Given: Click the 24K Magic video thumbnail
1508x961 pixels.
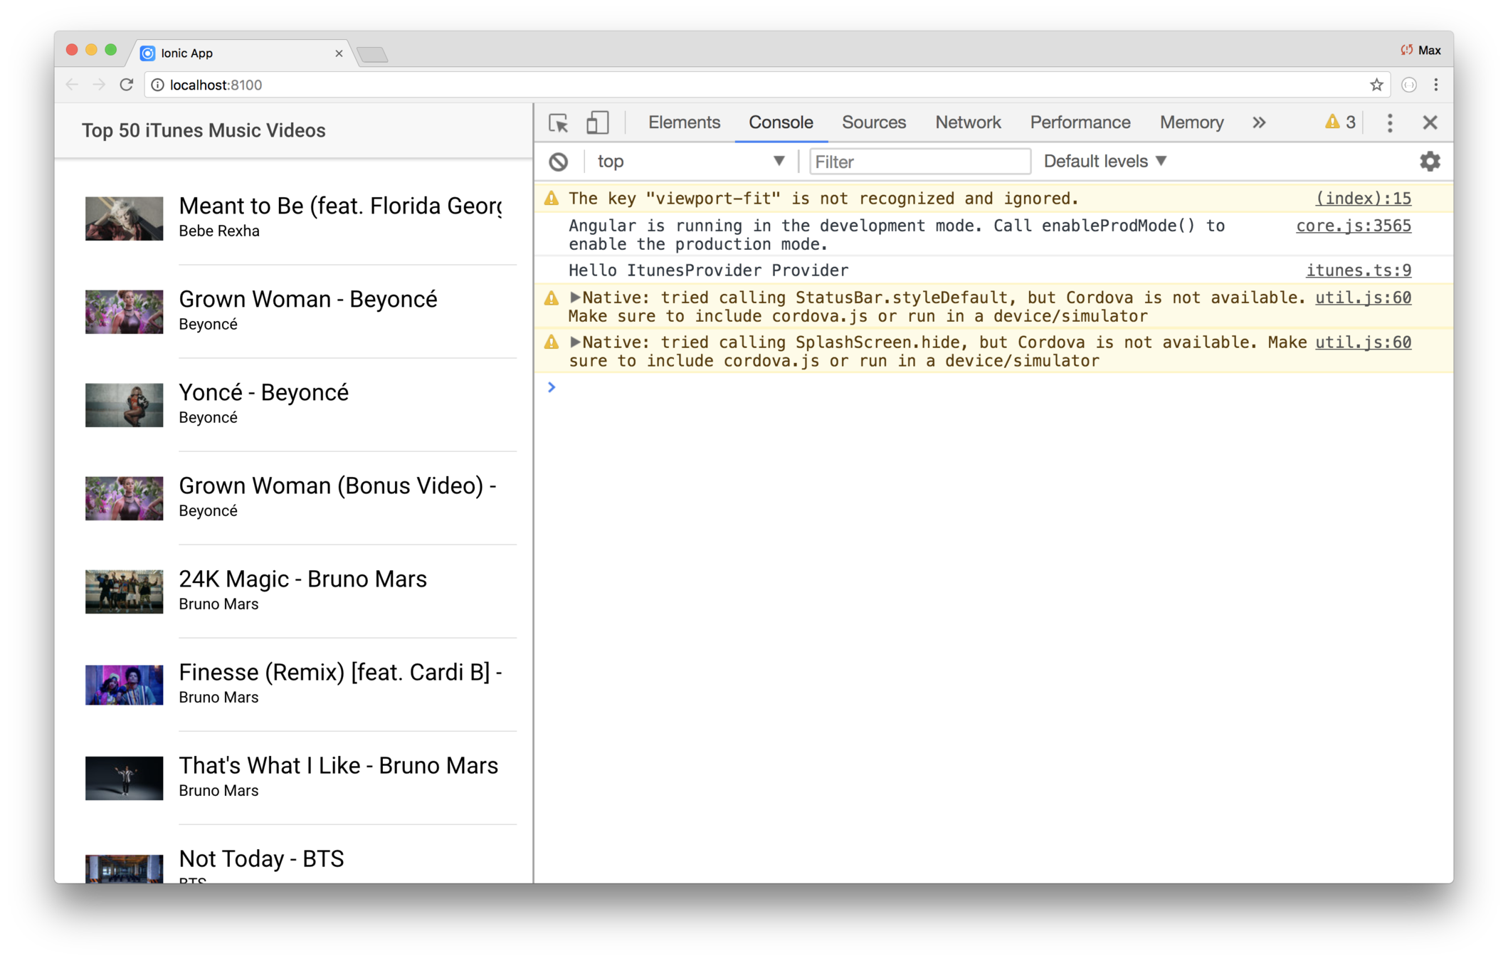Looking at the screenshot, I should click(125, 592).
